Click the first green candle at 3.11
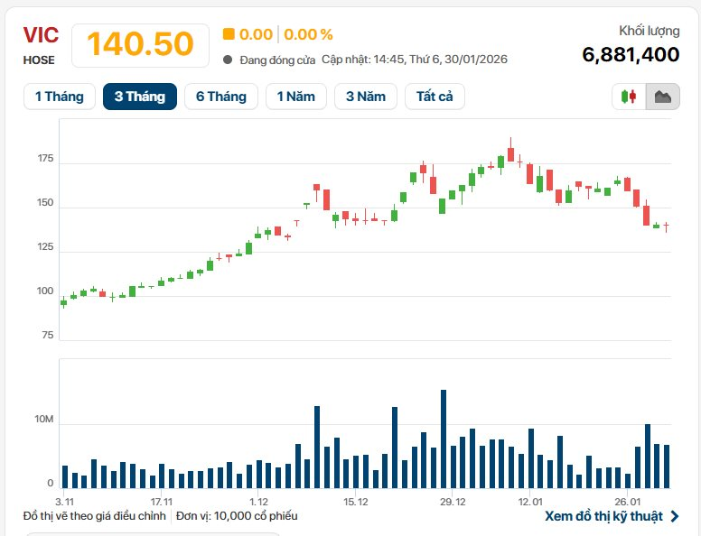This screenshot has width=701, height=536. [63, 302]
